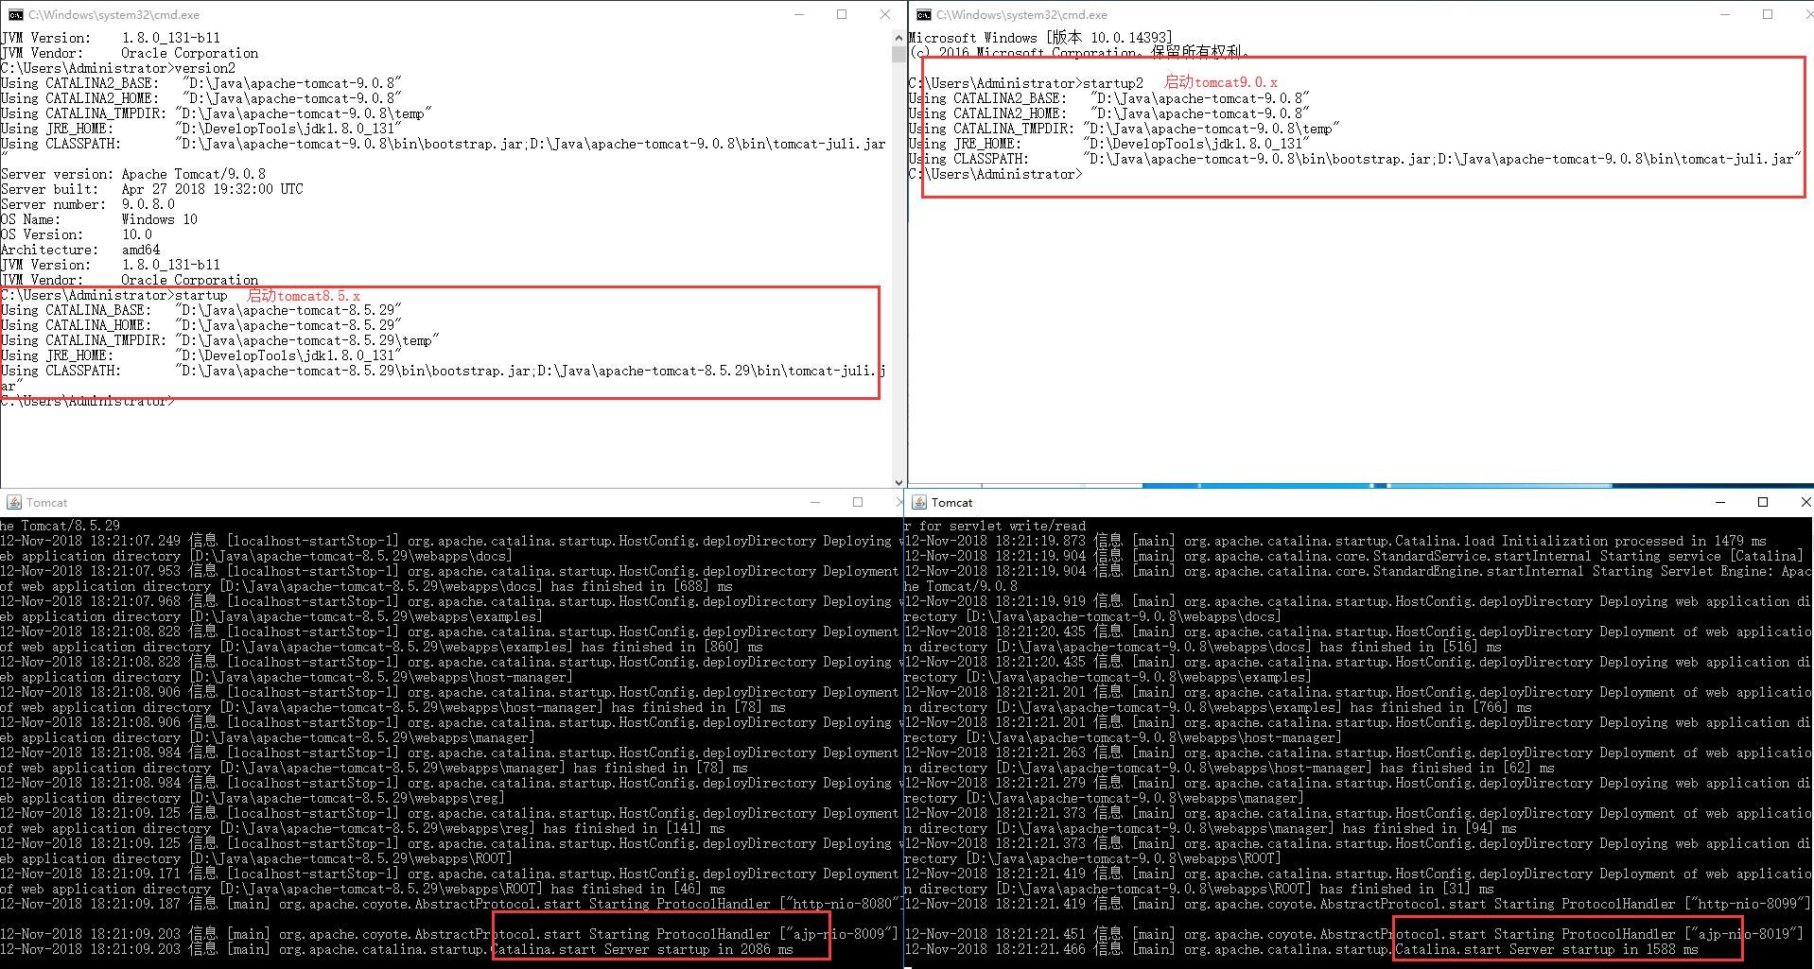
Task: Close the bottom-right Tomcat window
Action: pyautogui.click(x=1805, y=502)
